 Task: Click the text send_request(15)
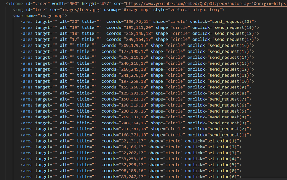(230, 52)
